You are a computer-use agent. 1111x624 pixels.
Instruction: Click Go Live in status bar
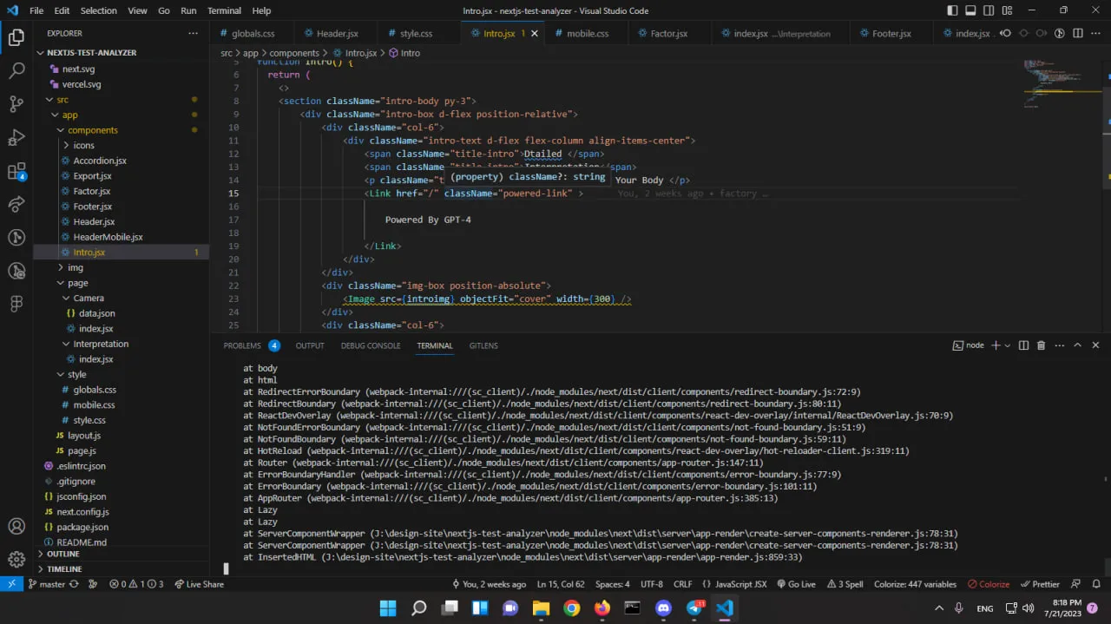795,584
